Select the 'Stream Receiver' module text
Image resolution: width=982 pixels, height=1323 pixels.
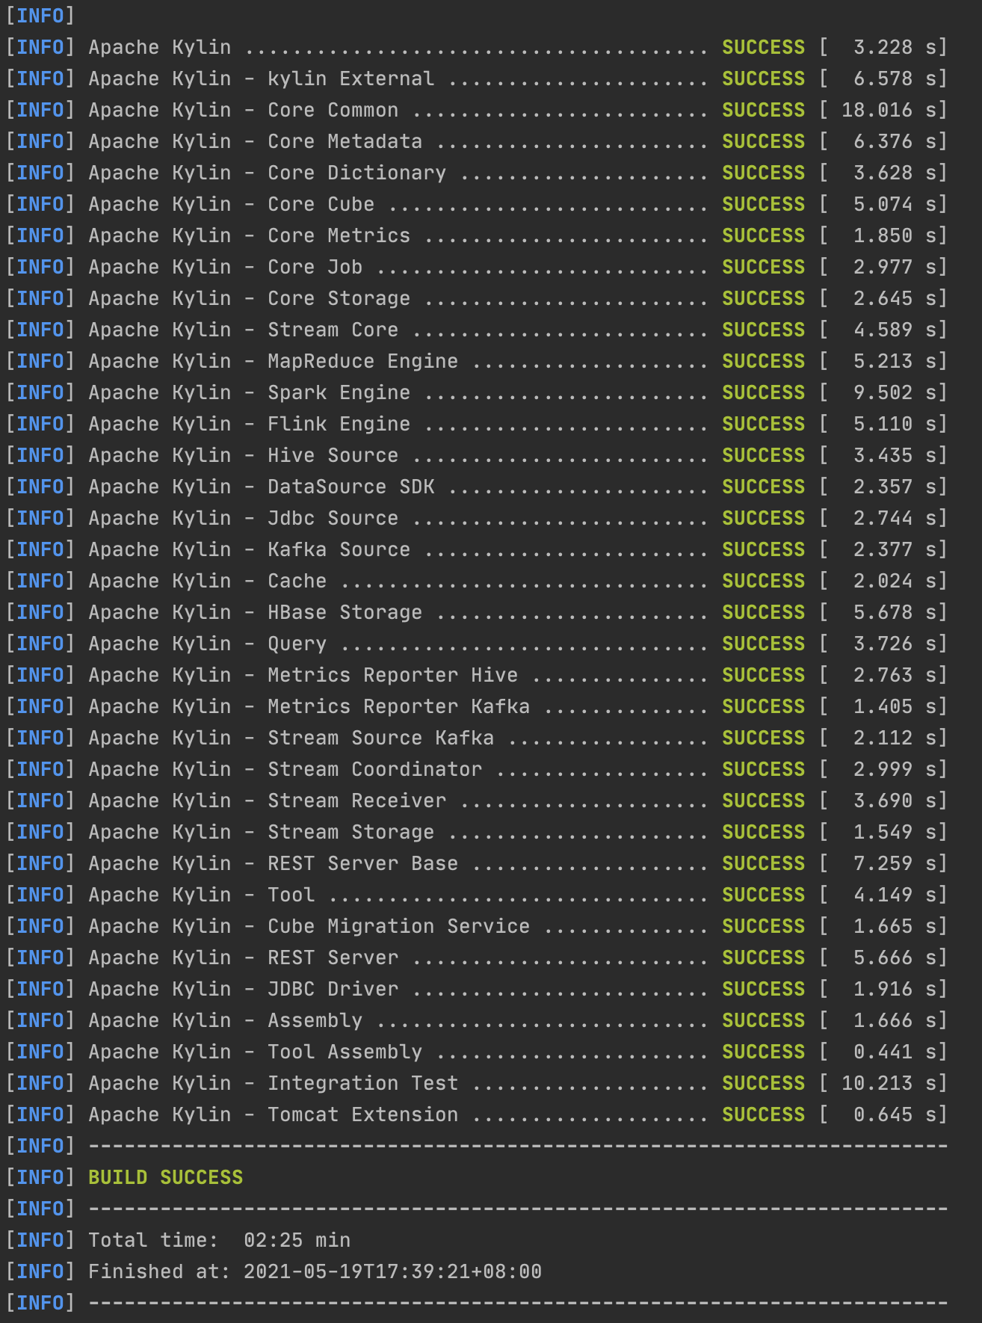pos(357,801)
